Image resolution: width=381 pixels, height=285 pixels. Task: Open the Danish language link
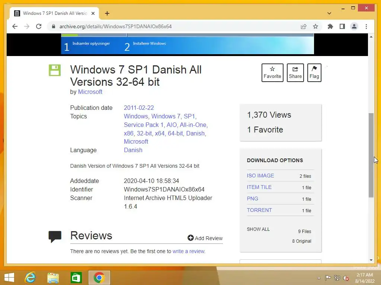(x=133, y=150)
